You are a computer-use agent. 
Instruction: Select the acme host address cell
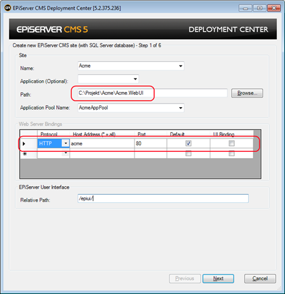[x=102, y=143]
